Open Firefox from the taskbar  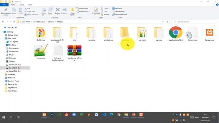tap(134, 115)
